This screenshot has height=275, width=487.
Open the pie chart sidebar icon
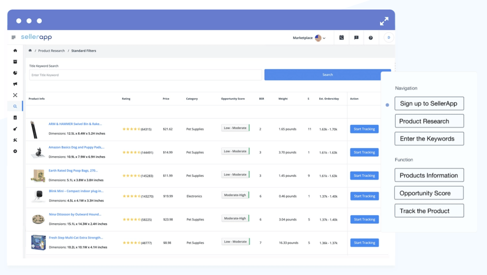(x=15, y=73)
